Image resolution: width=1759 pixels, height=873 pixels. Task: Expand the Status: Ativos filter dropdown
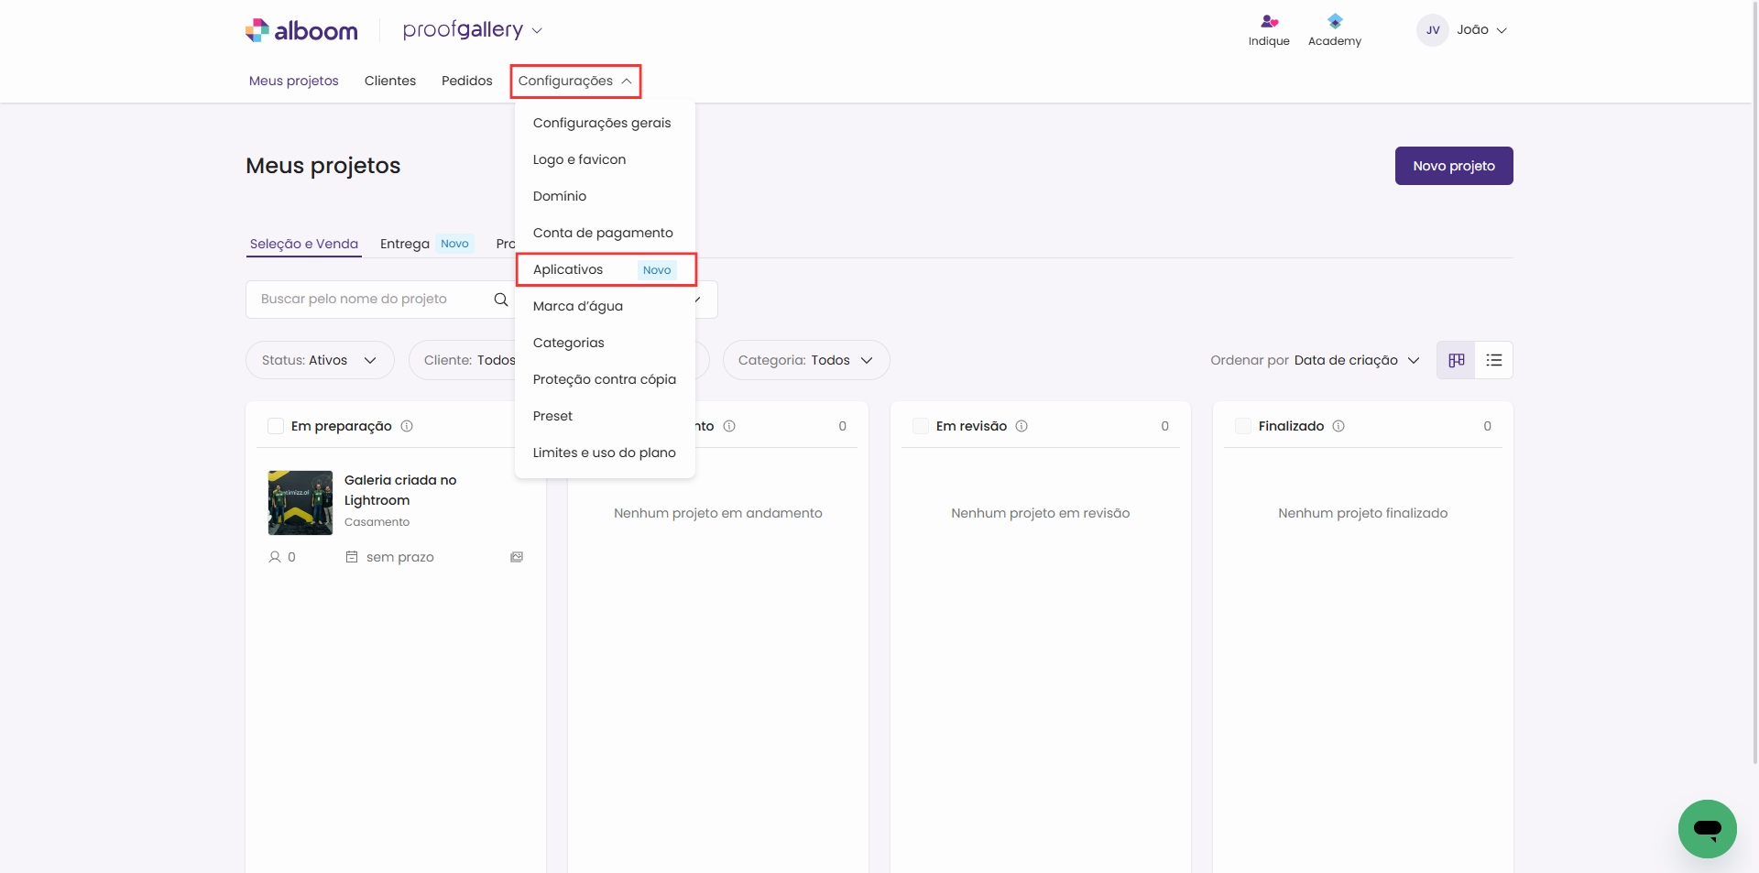tap(319, 360)
